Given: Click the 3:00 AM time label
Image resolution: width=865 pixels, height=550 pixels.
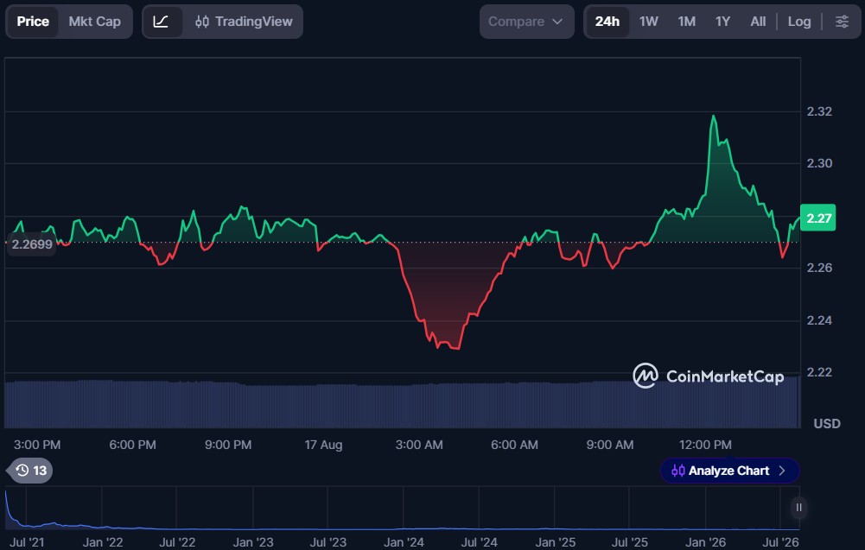Looking at the screenshot, I should click(x=419, y=445).
